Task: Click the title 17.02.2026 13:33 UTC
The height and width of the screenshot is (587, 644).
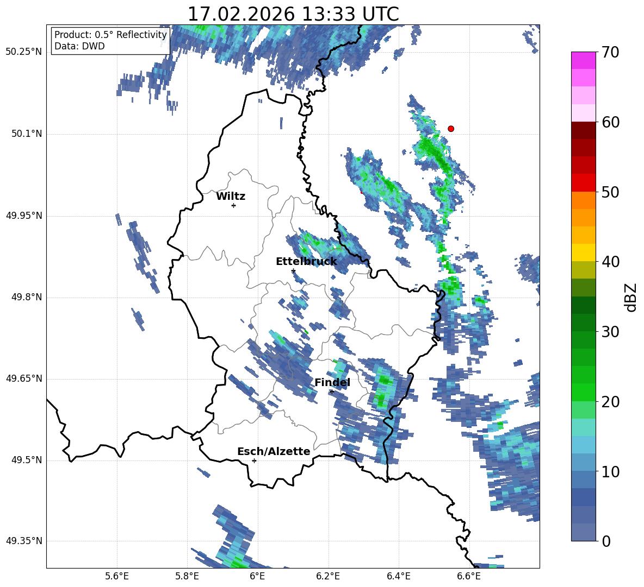Action: pos(293,14)
